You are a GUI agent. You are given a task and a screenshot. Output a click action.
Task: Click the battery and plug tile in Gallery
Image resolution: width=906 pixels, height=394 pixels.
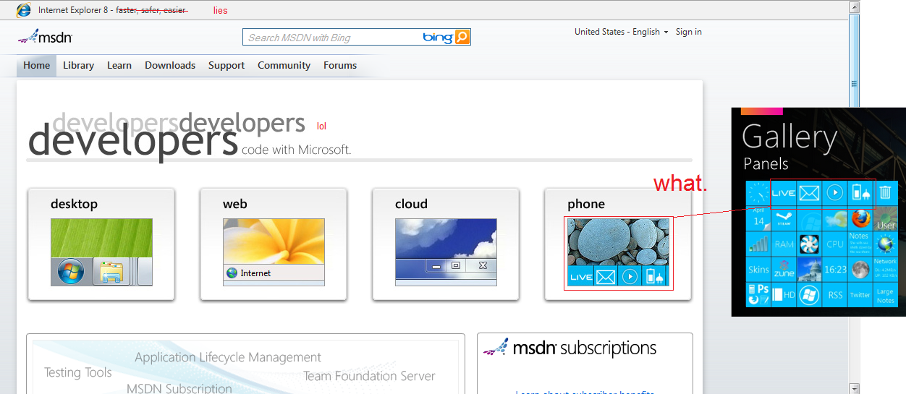(x=860, y=193)
